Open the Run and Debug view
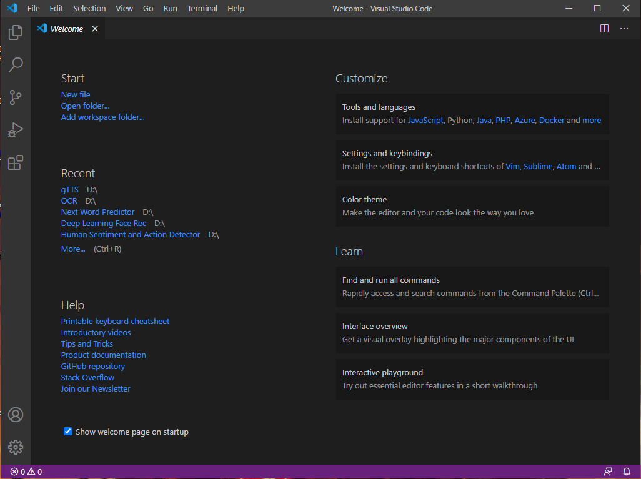This screenshot has width=641, height=479. [16, 130]
